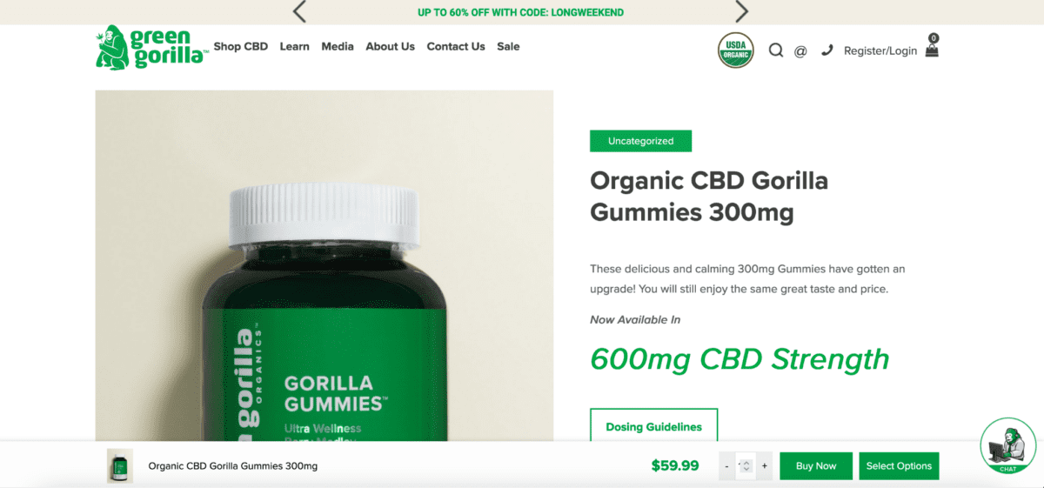Go to the Sale page

point(508,47)
